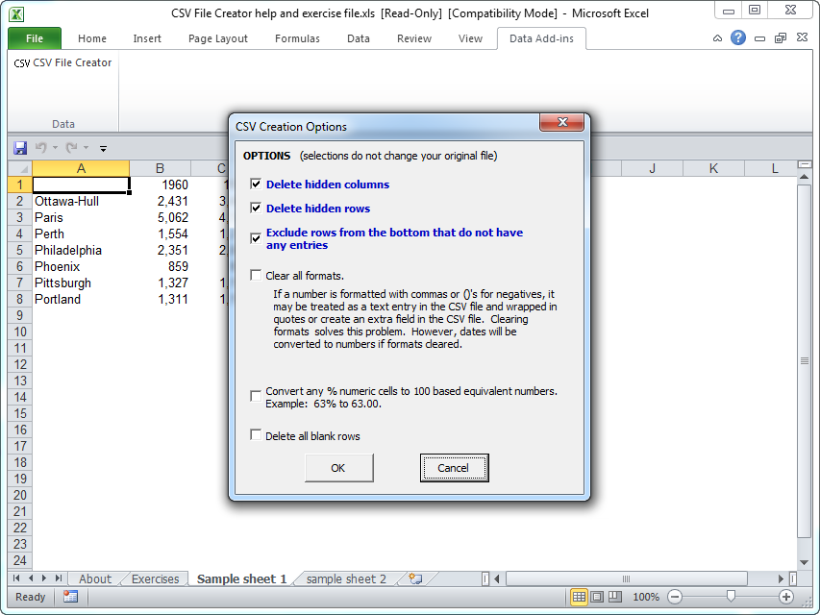Open Customize Quick Access Toolbar dropdown

[x=104, y=149]
